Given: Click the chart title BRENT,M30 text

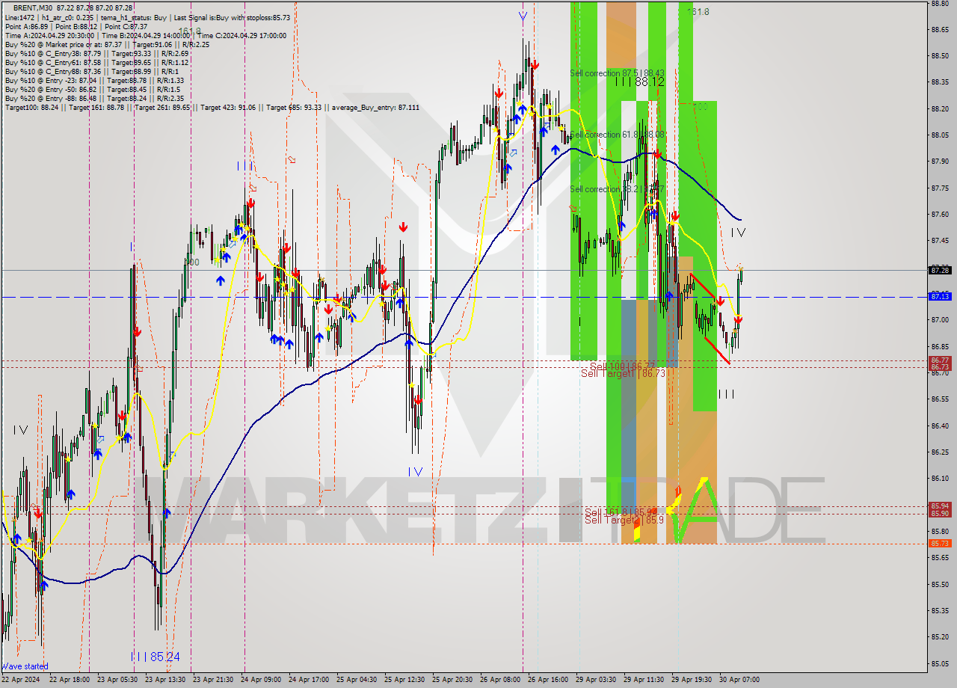Looking at the screenshot, I should pos(31,7).
